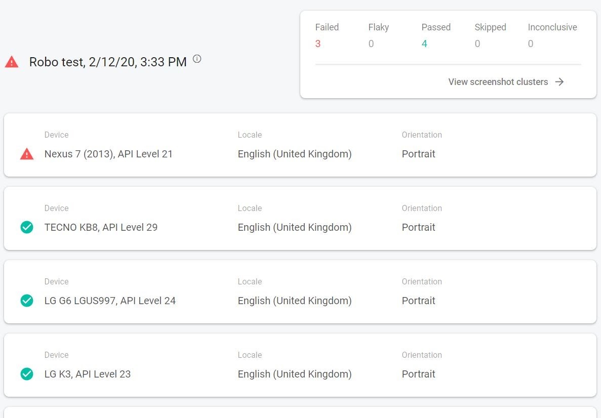Click the Robo test title text
The height and width of the screenshot is (418, 601).
[x=107, y=62]
